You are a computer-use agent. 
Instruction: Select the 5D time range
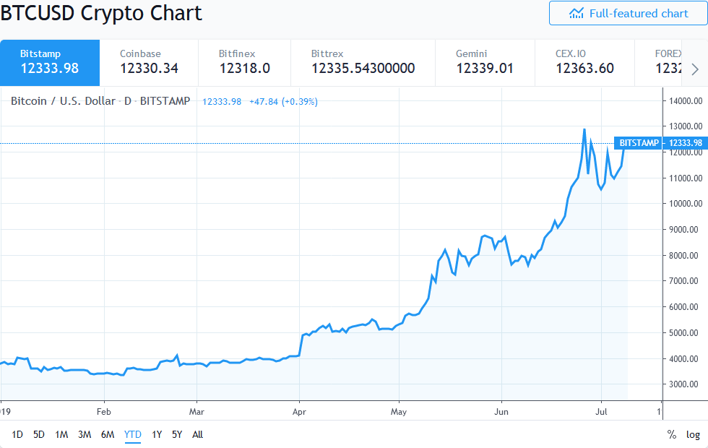(x=38, y=434)
